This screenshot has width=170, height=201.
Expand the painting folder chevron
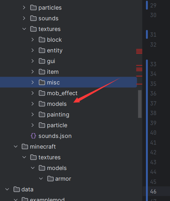33,114
